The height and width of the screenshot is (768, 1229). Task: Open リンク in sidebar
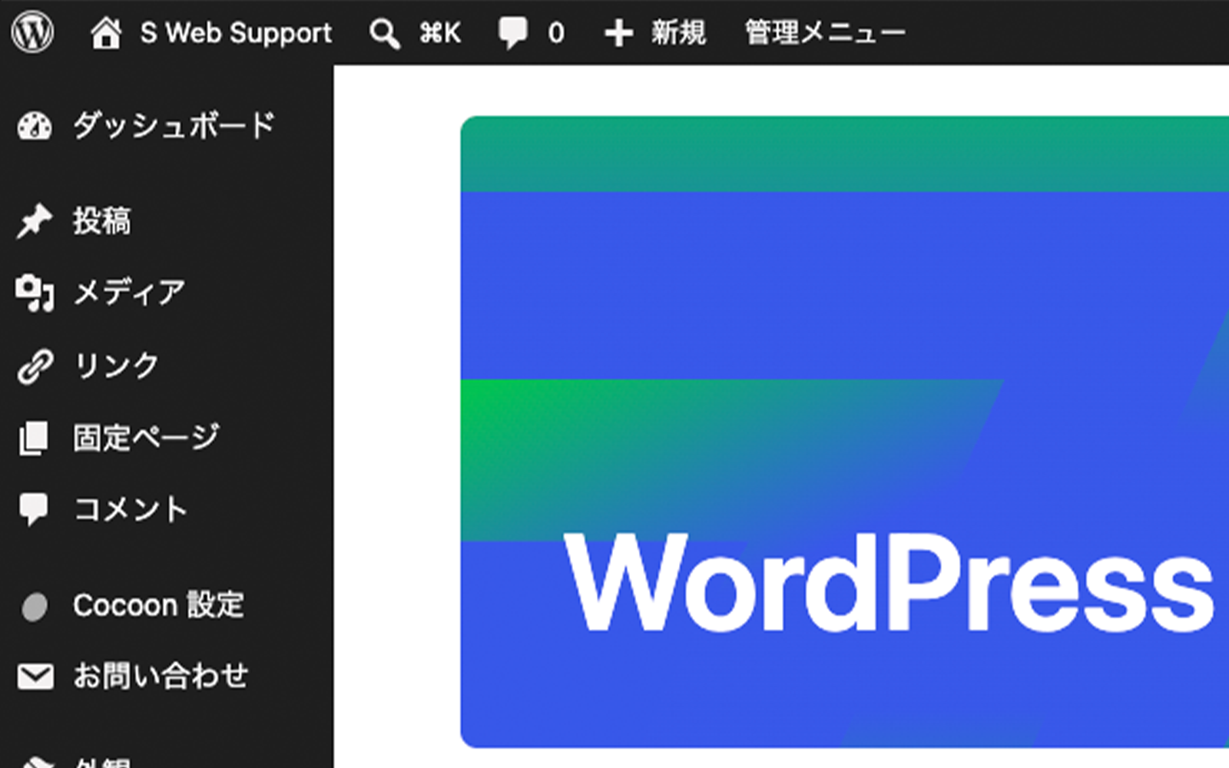(116, 366)
